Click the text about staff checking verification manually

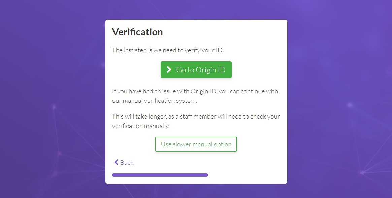coord(196,121)
